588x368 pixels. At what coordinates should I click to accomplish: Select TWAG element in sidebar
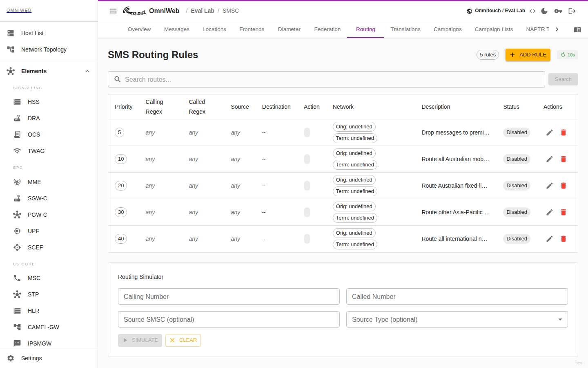click(49, 151)
